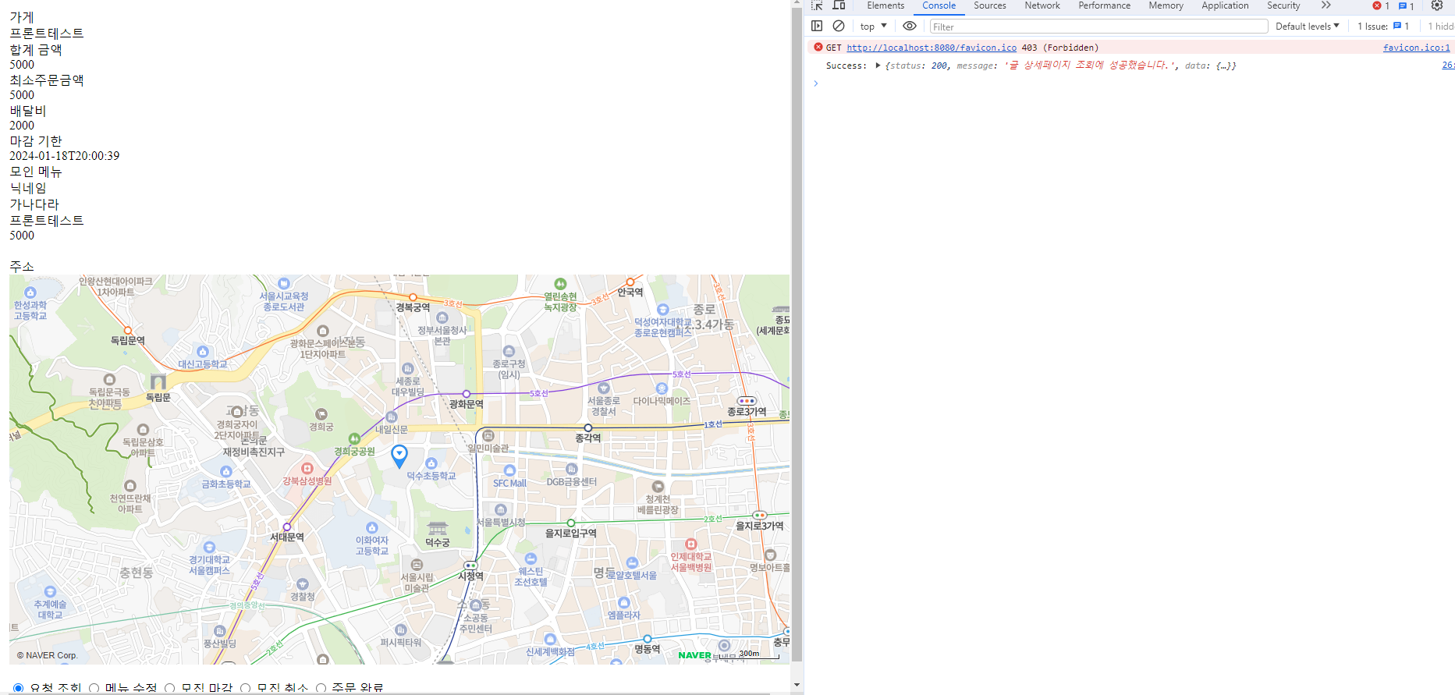
Task: Open the Security tab
Action: tap(1283, 5)
